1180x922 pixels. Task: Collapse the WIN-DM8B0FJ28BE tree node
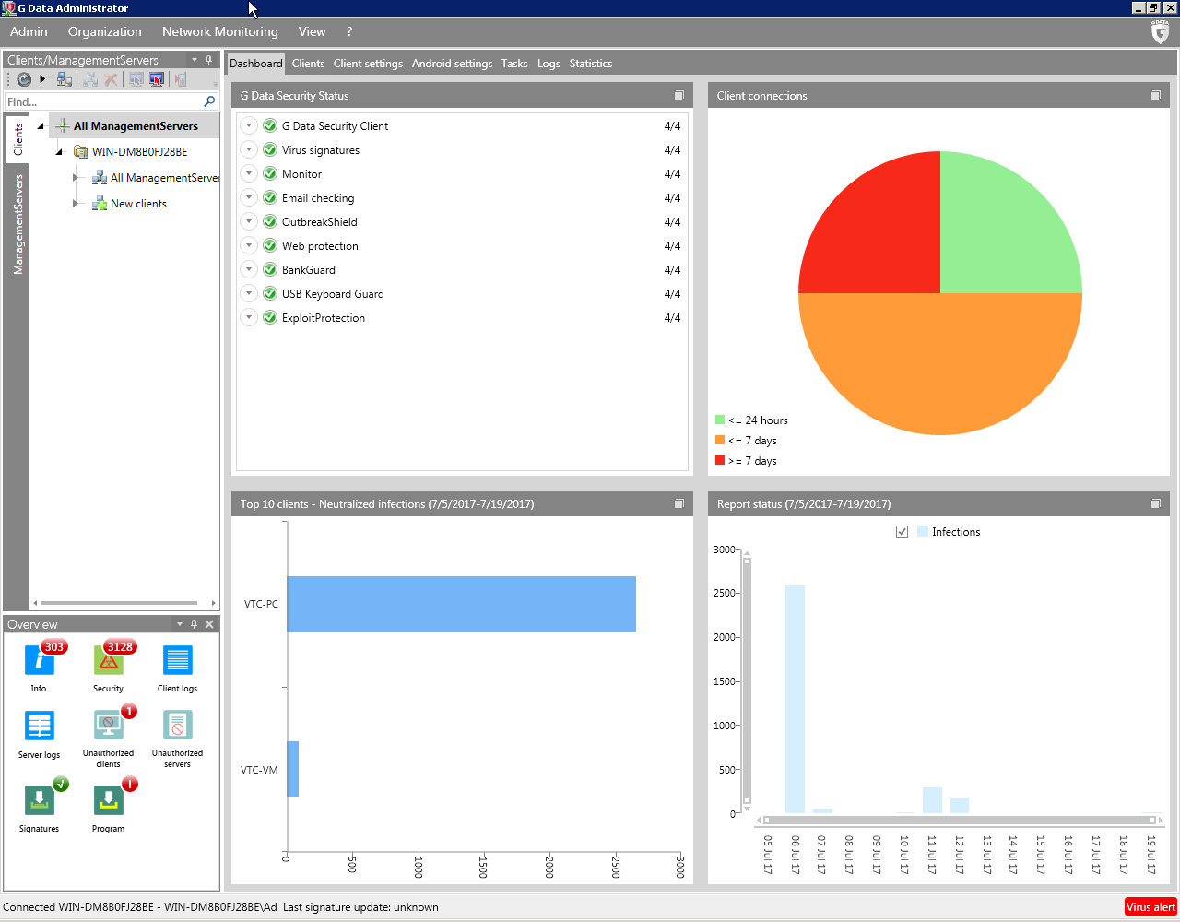coord(59,152)
